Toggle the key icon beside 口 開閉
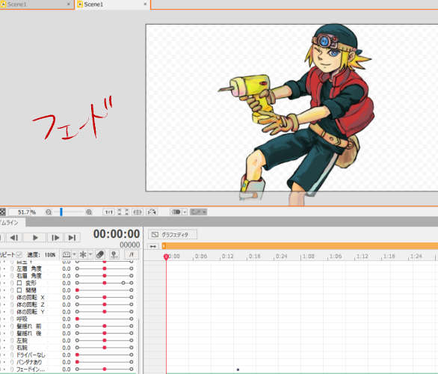438x374 pixels. [12, 290]
